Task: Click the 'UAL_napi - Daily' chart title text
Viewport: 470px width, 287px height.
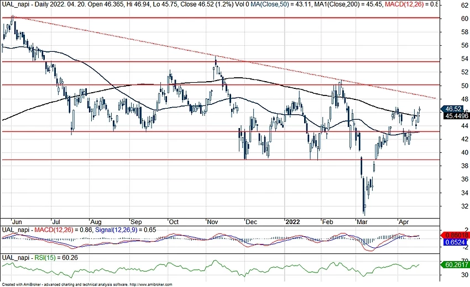Action: click(24, 4)
